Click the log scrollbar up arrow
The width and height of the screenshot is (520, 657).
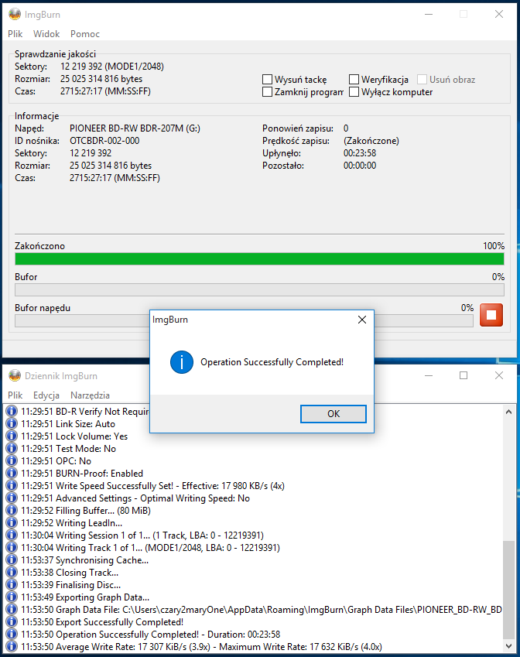[508, 412]
